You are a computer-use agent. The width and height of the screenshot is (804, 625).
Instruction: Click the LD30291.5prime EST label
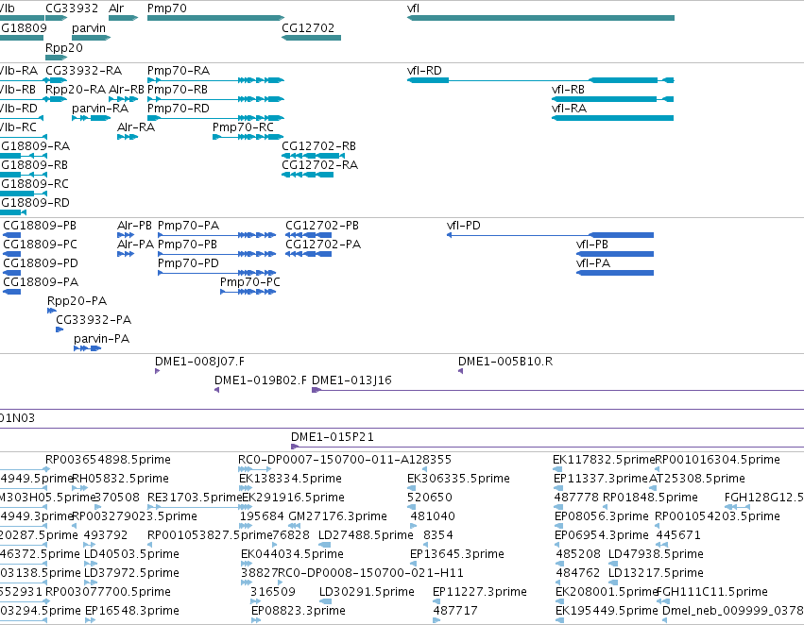367,592
